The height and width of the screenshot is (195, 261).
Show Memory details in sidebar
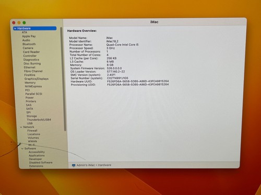[30, 83]
